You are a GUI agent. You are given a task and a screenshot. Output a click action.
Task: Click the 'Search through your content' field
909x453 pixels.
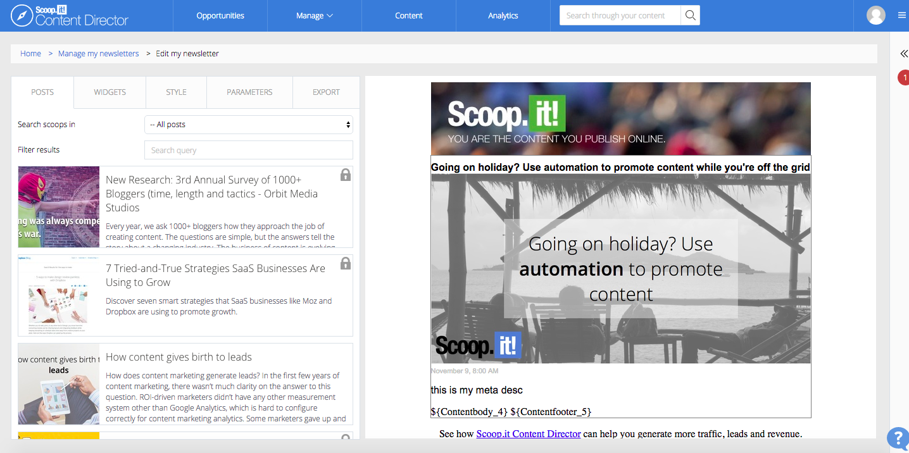click(x=620, y=16)
